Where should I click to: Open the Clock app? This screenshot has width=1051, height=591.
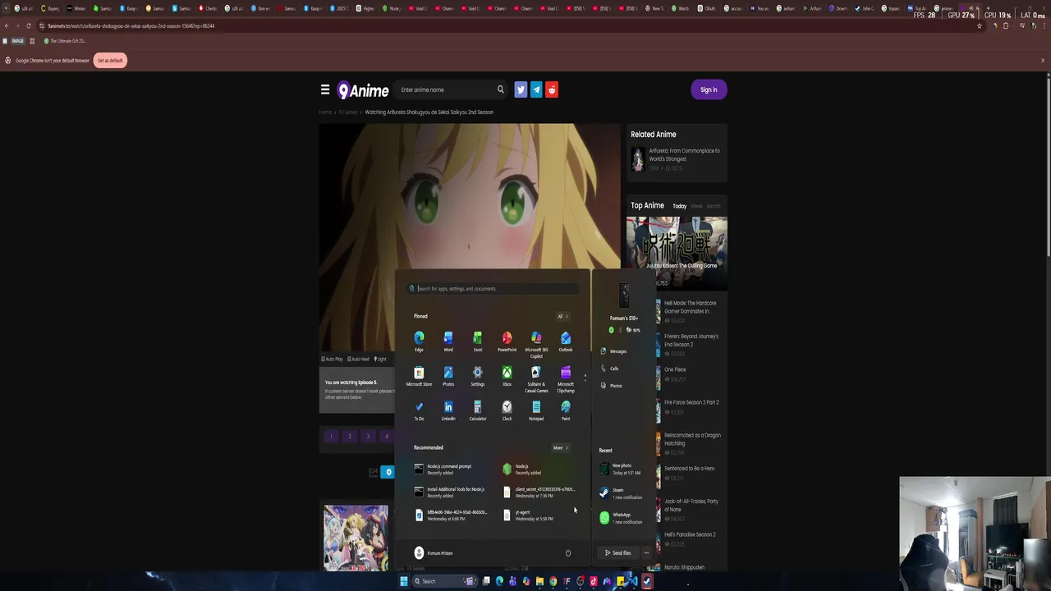(507, 410)
